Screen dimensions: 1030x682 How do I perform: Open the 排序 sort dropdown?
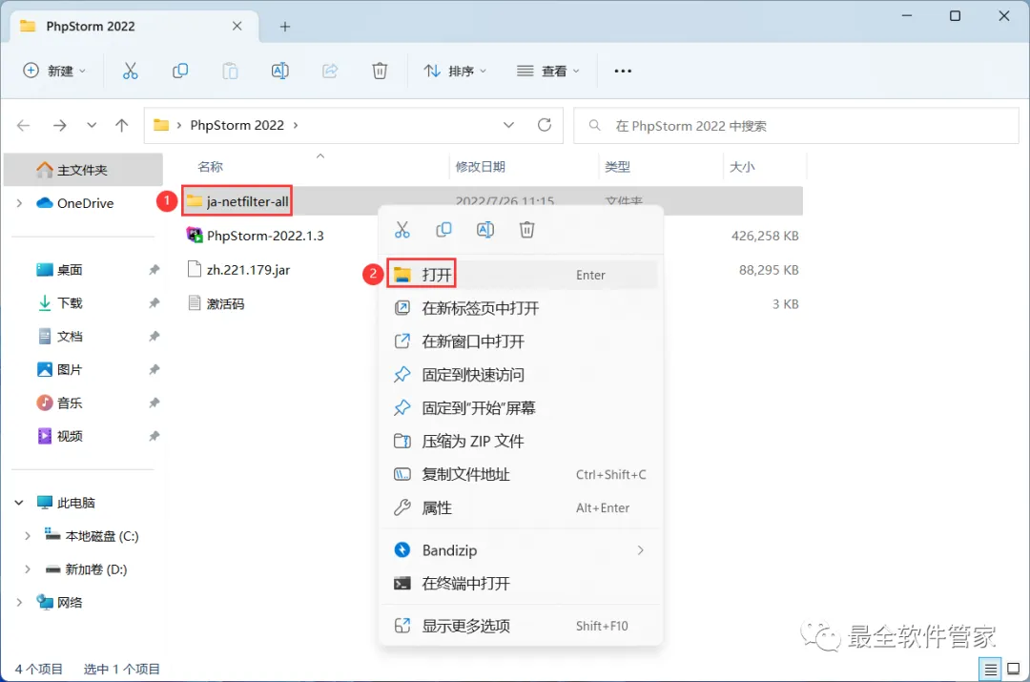[455, 71]
